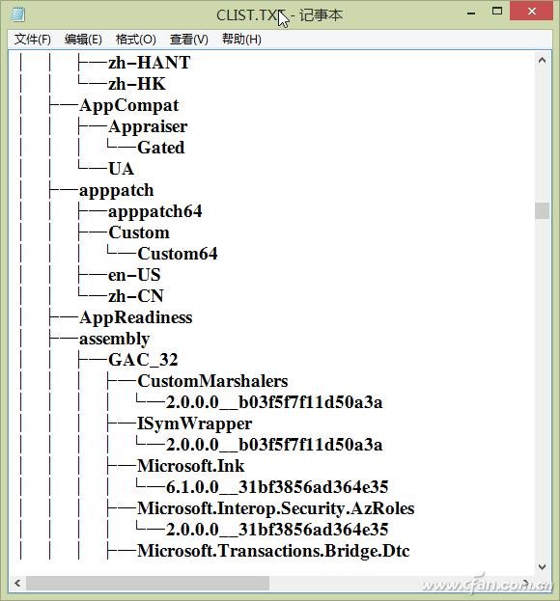This screenshot has height=601, width=560.
Task: Click the horizontal scrollbar right arrow
Action: point(528,583)
